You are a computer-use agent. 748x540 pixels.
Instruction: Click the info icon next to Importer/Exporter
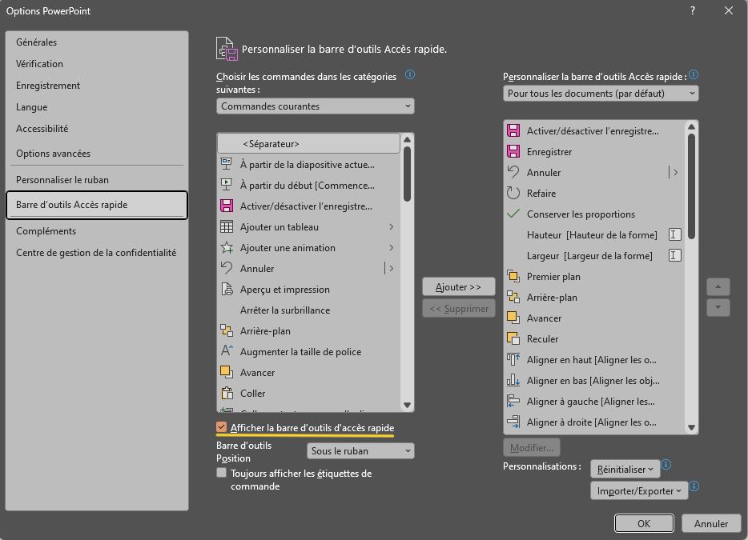pyautogui.click(x=694, y=486)
